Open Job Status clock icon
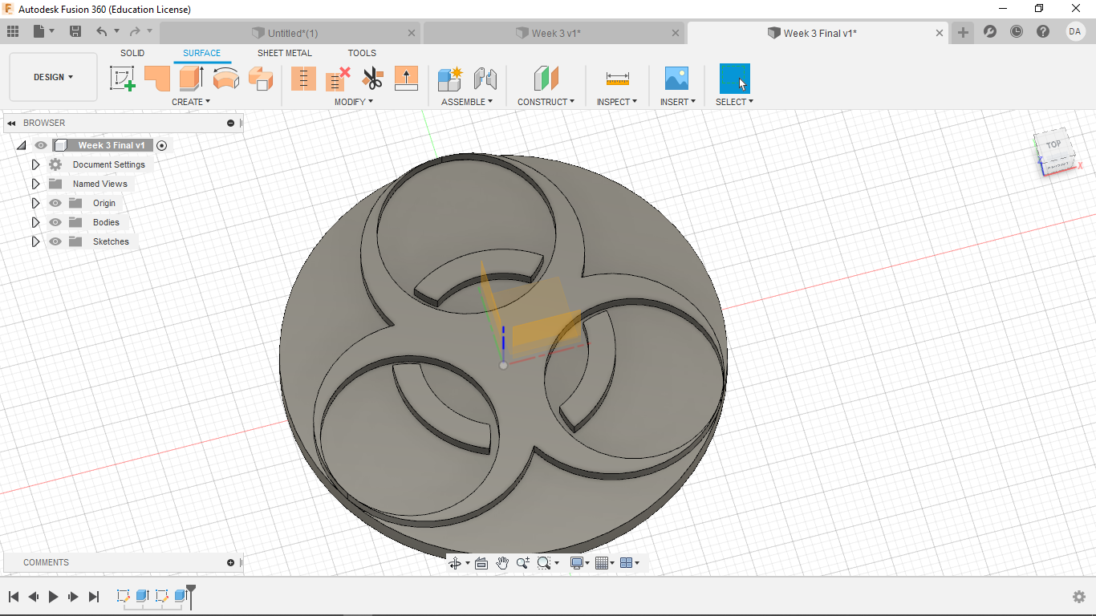This screenshot has height=616, width=1096. (x=1017, y=32)
